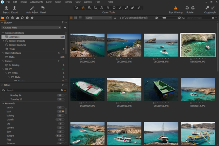
Task: Open the Camera menu
Action: coord(68,2)
